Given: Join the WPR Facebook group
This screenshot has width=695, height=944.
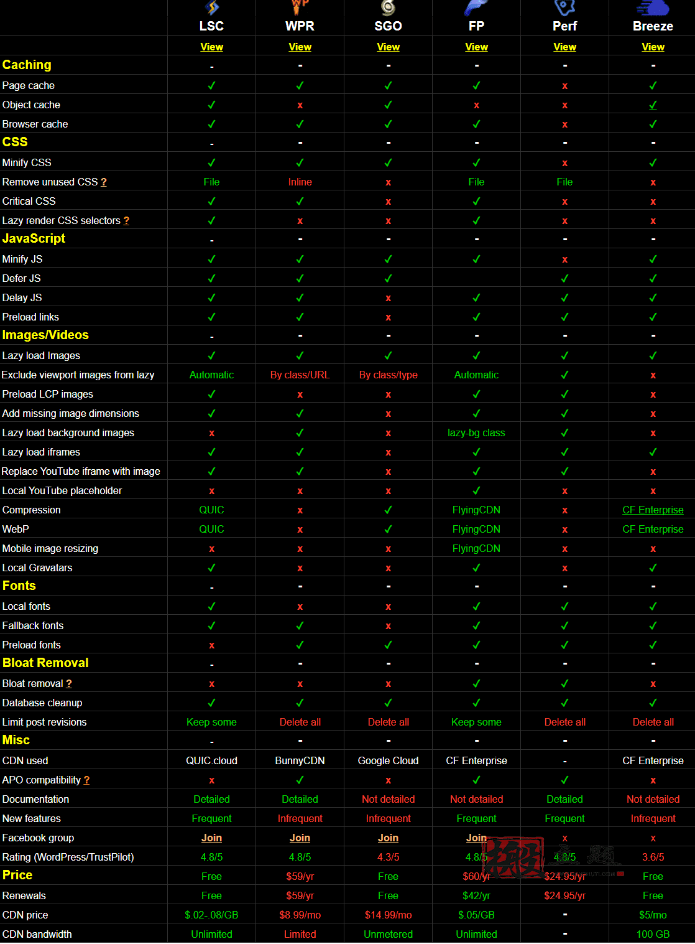Looking at the screenshot, I should [300, 838].
